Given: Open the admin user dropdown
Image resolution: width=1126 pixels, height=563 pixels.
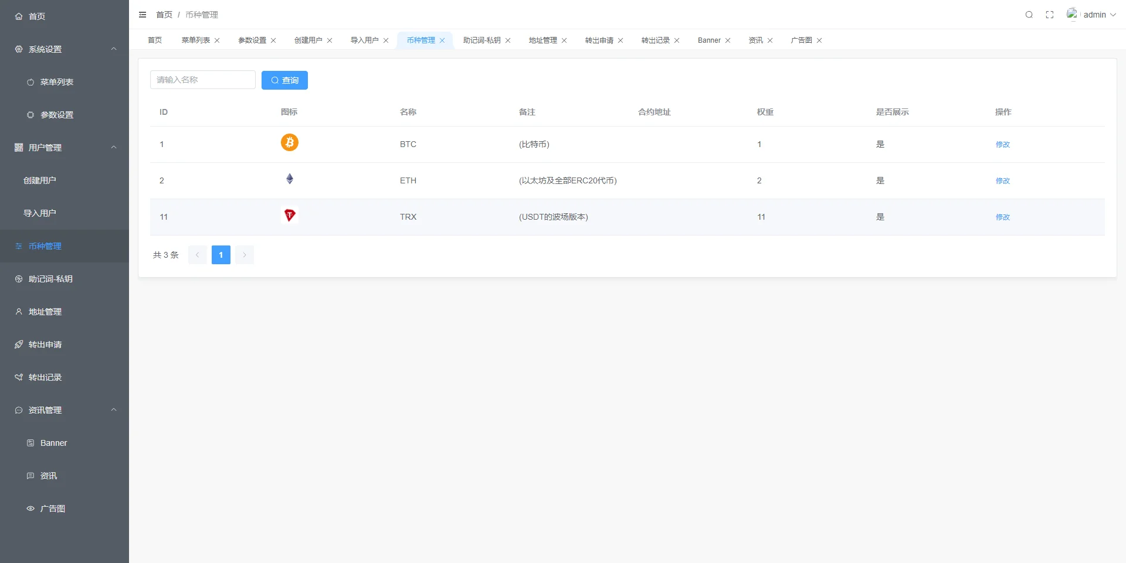Looking at the screenshot, I should click(1092, 15).
